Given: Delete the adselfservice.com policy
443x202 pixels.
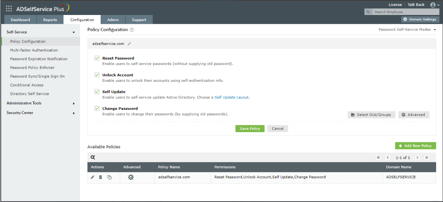Looking at the screenshot, I should point(100,177).
